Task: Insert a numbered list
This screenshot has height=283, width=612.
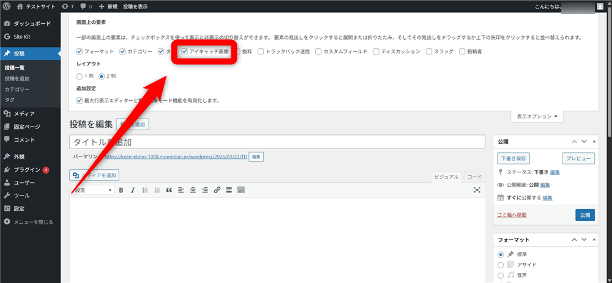Action: (x=157, y=190)
